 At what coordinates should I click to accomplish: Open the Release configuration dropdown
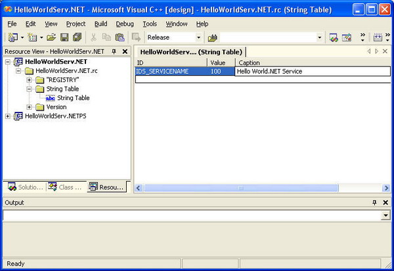[198, 37]
